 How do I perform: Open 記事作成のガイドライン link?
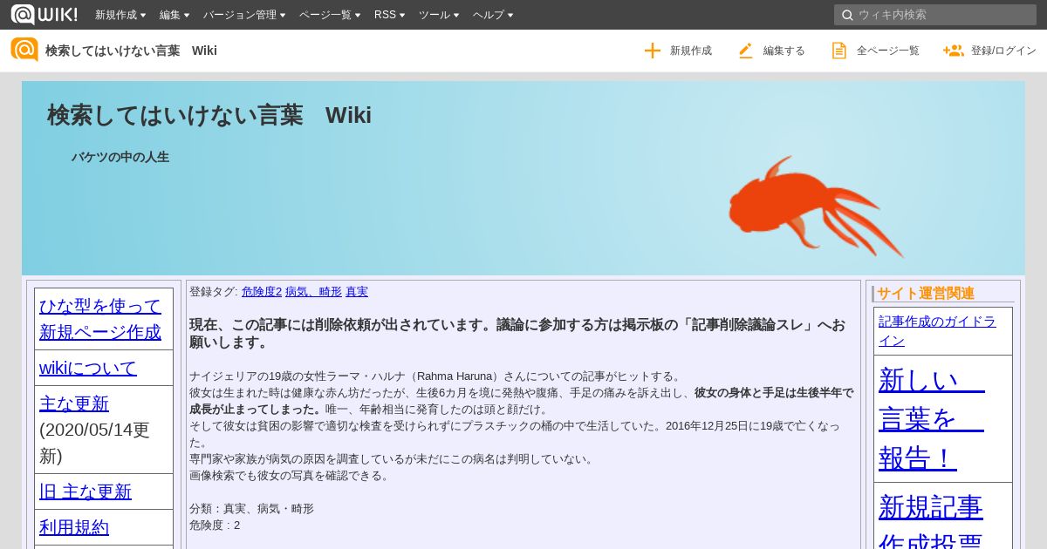tap(937, 330)
